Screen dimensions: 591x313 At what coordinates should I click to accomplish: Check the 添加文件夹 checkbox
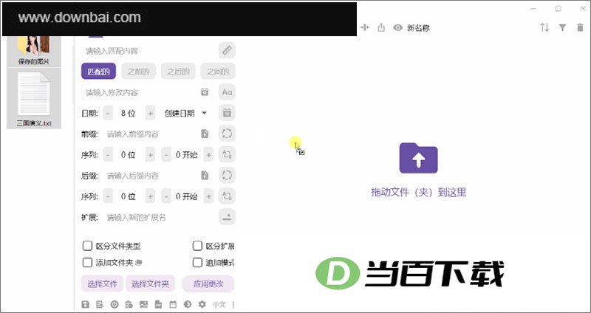pos(87,263)
